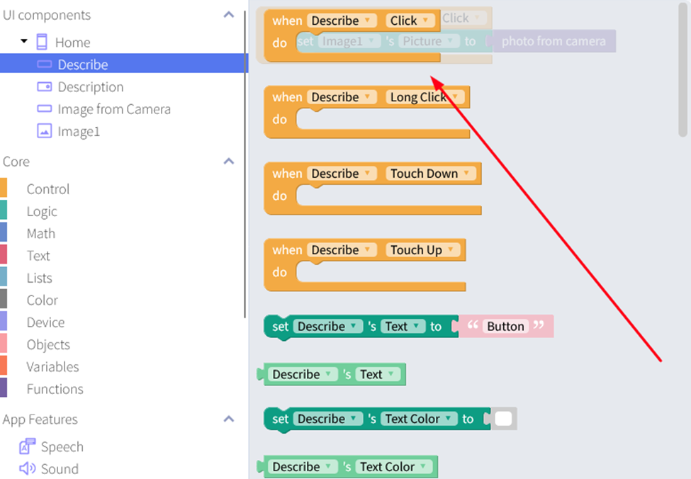Click the photo from camera block
The width and height of the screenshot is (691, 479).
[x=554, y=41]
